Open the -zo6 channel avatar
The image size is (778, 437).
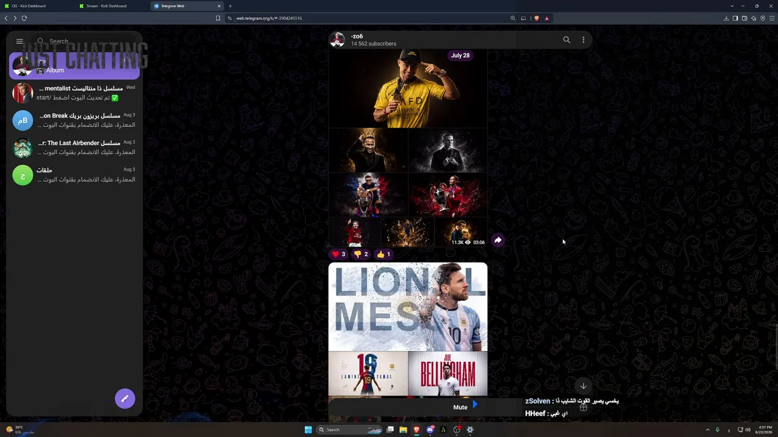[x=337, y=40]
